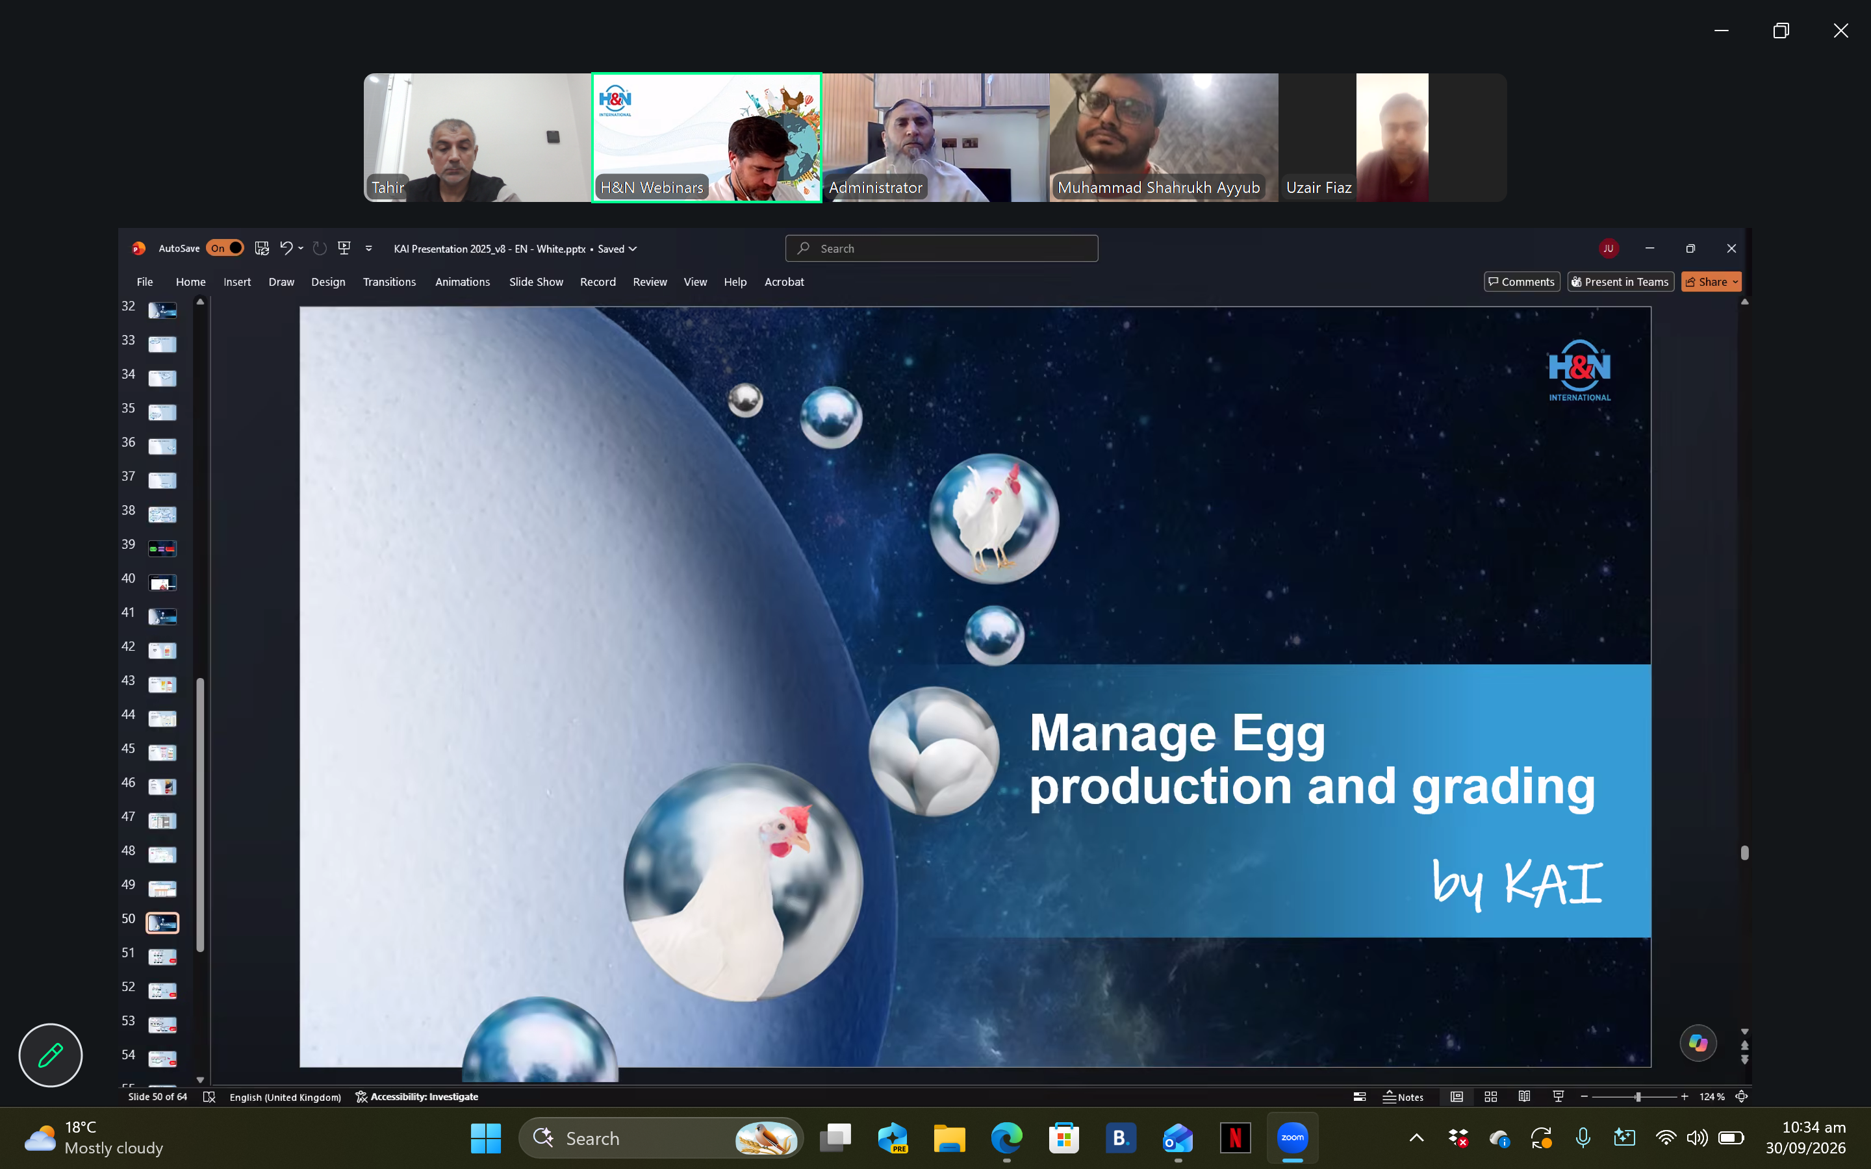Open the Undo history dropdown arrow
The height and width of the screenshot is (1169, 1871).
(301, 248)
